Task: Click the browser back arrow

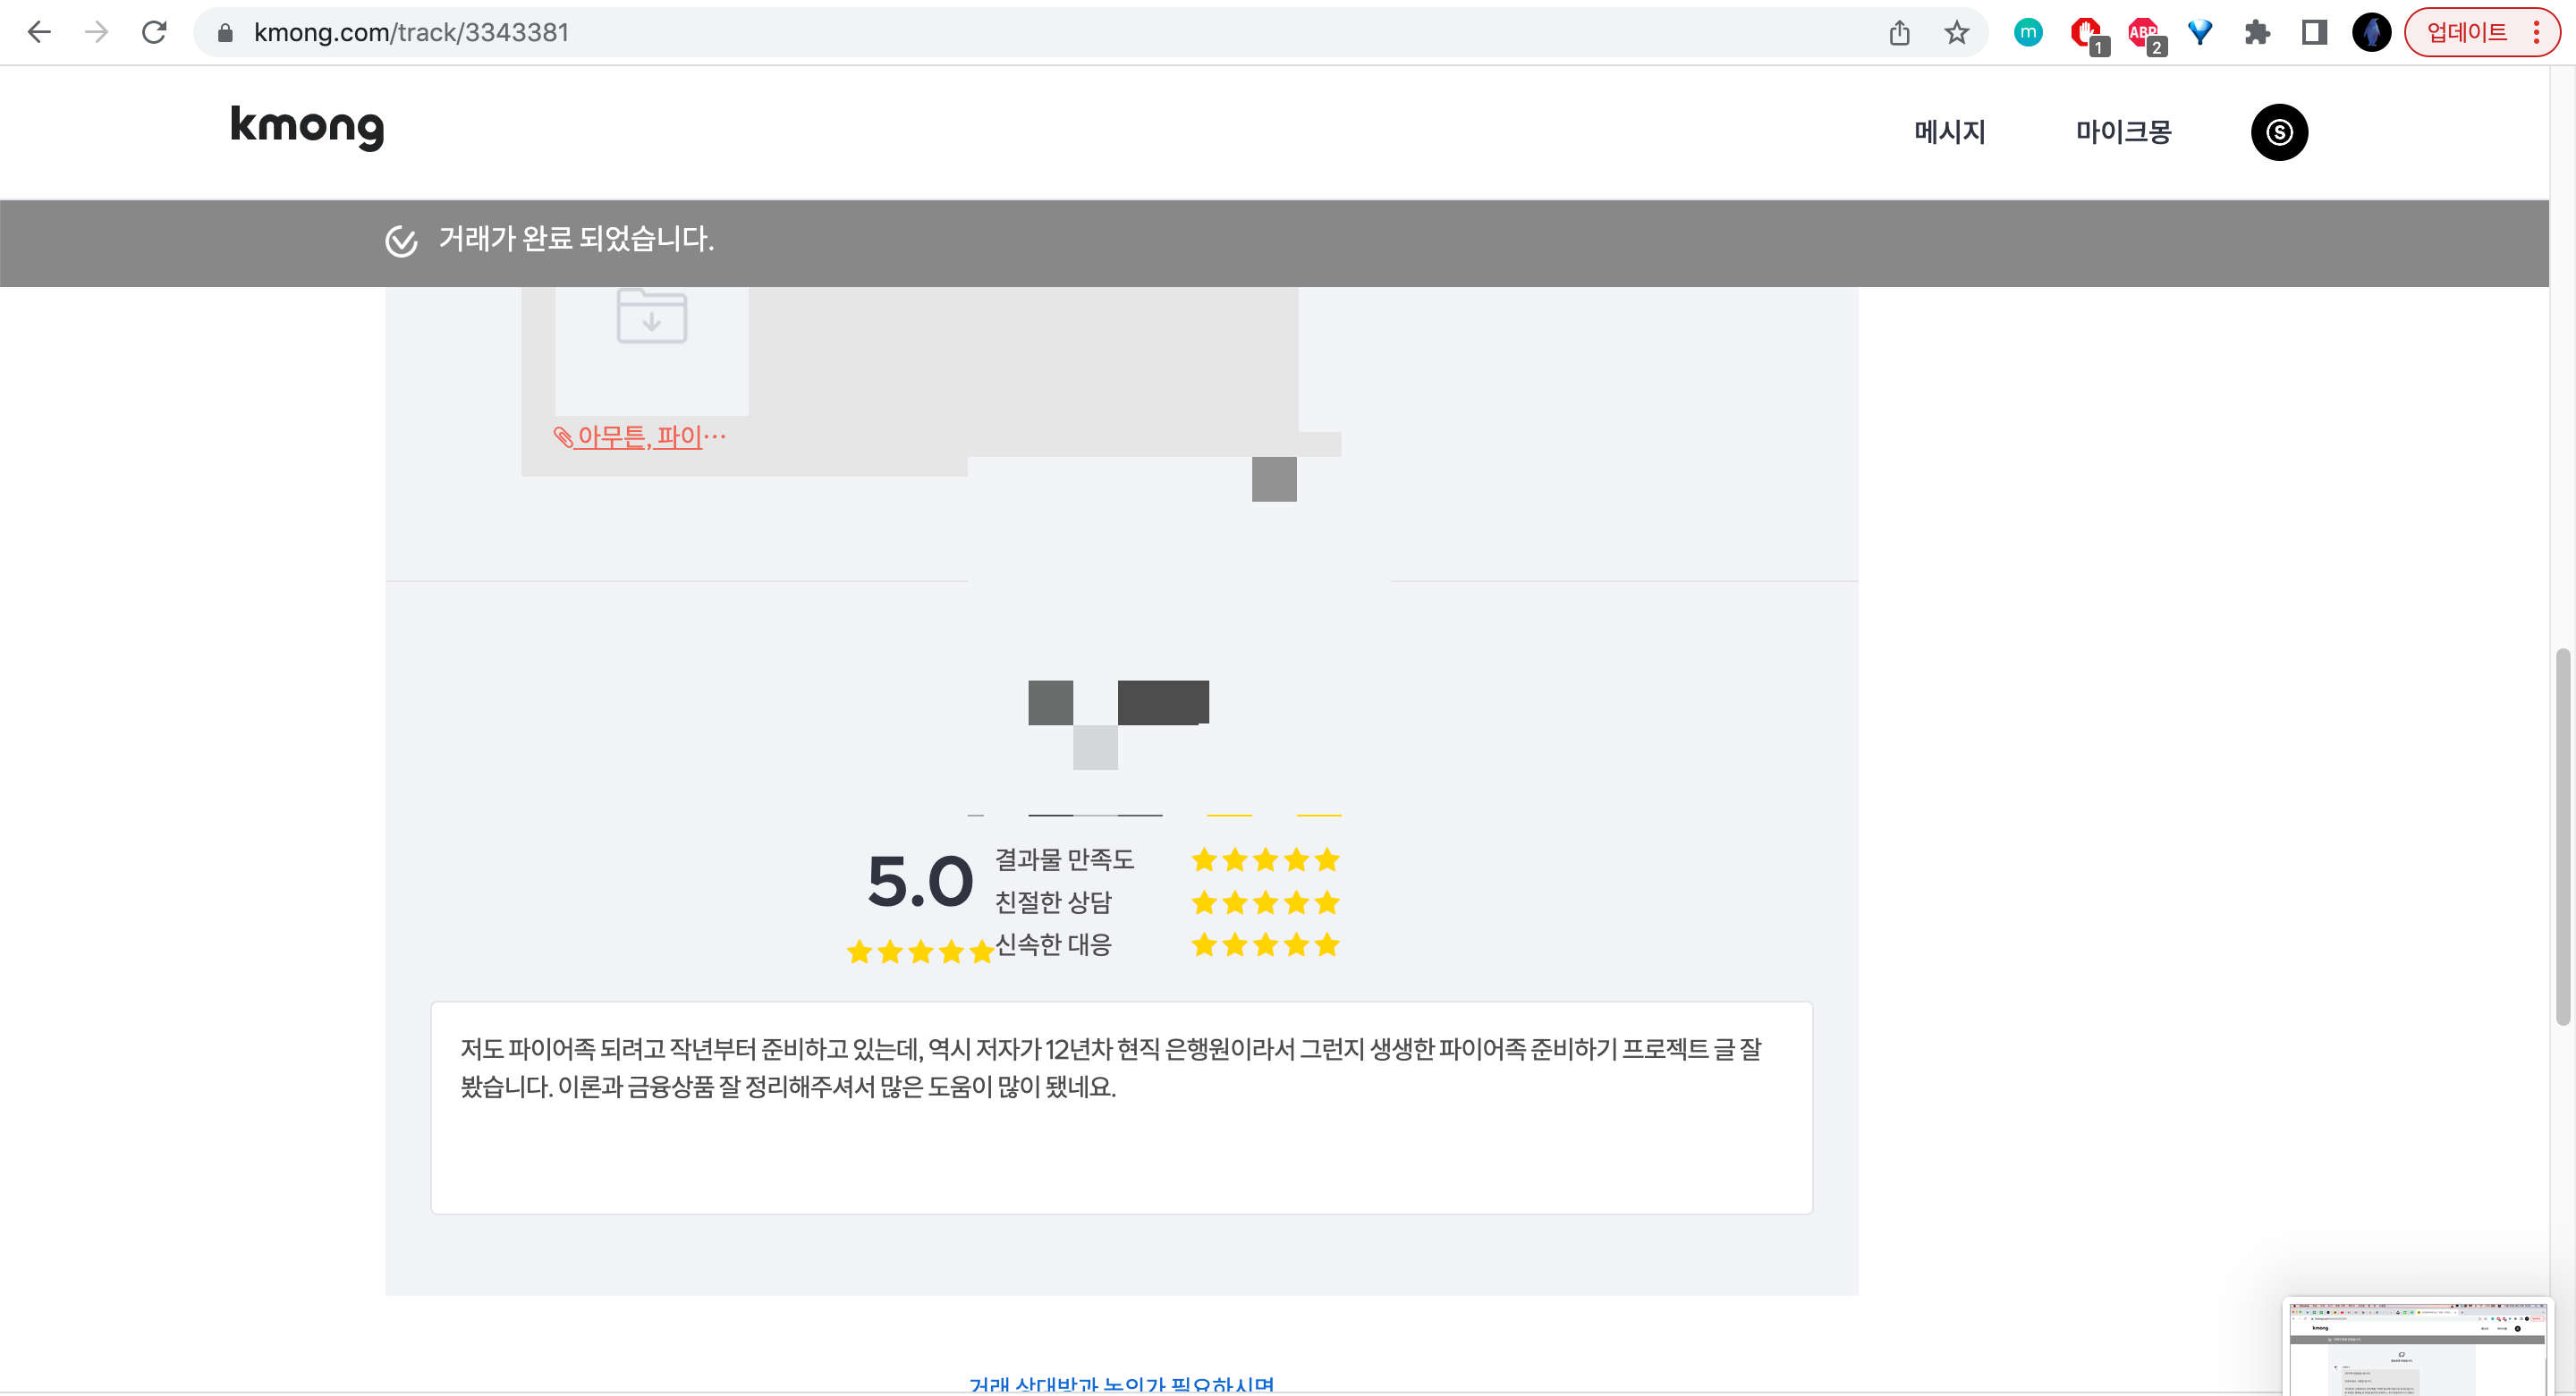Action: point(39,32)
